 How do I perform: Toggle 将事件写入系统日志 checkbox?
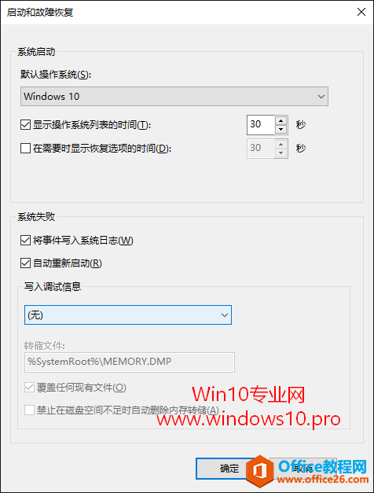(x=25, y=241)
